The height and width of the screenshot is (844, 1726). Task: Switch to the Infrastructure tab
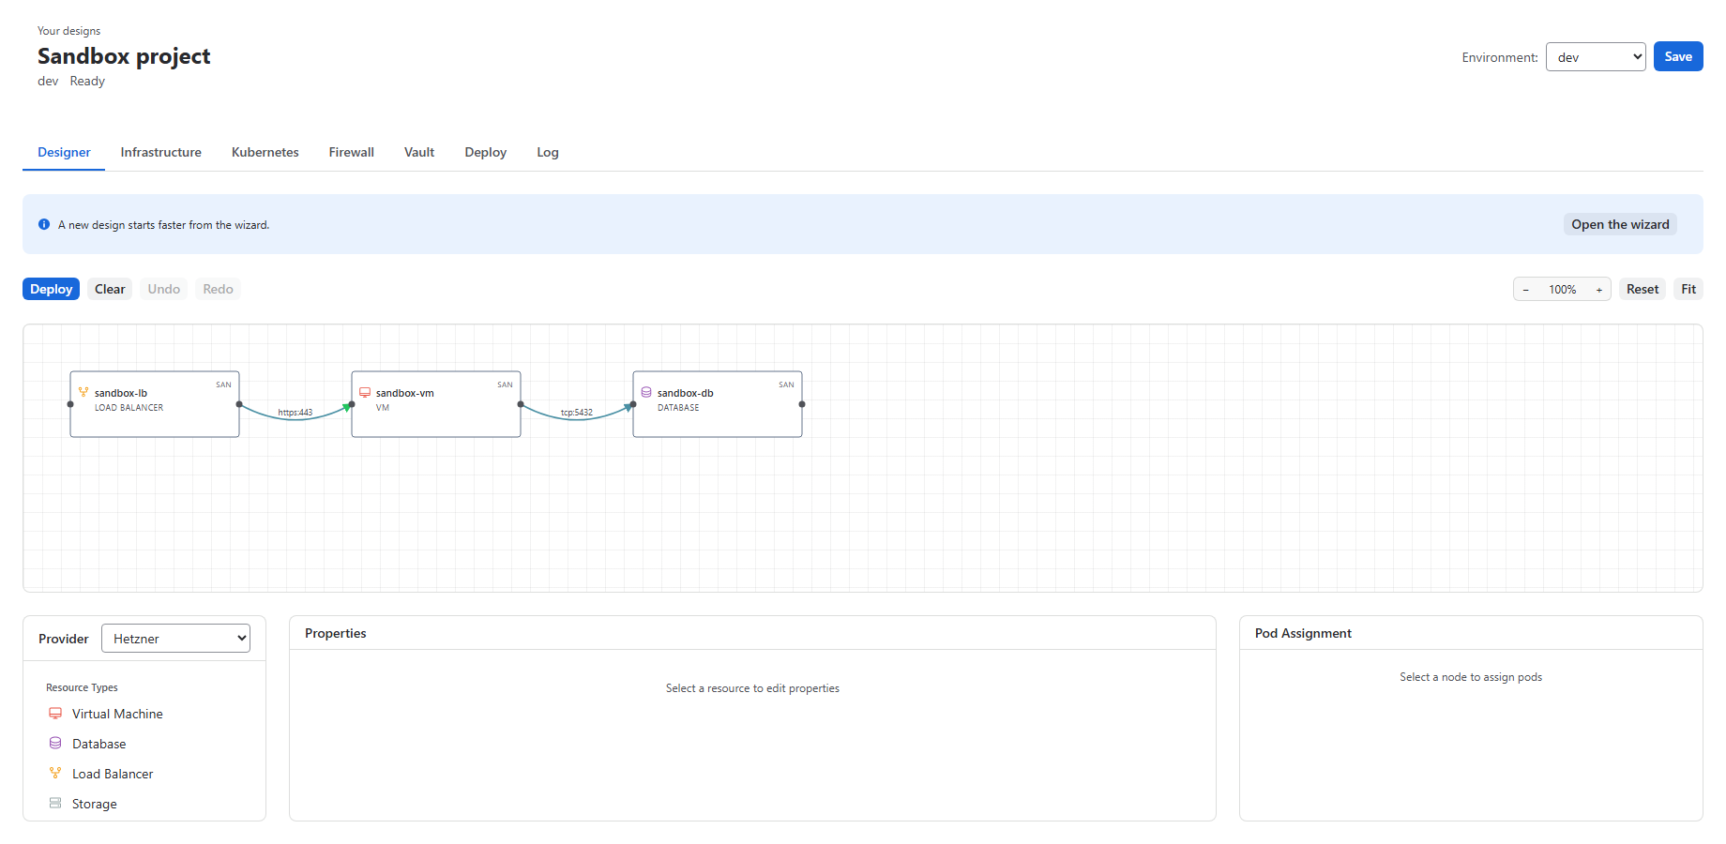pyautogui.click(x=161, y=152)
